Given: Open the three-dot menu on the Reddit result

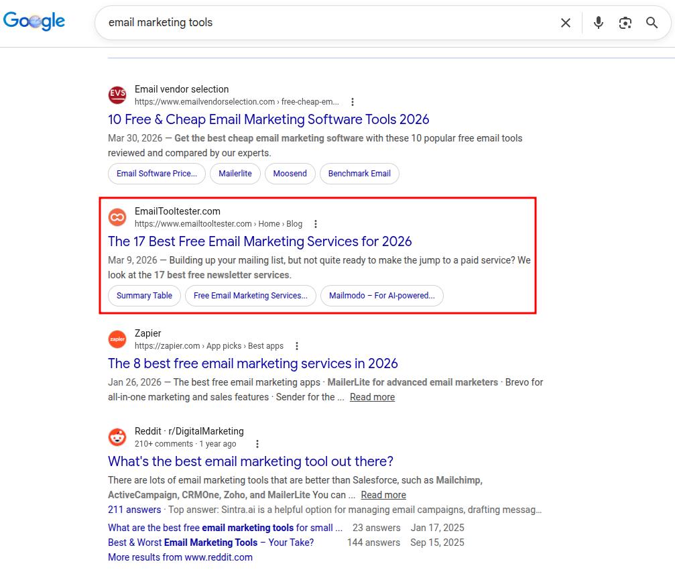Looking at the screenshot, I should point(257,443).
